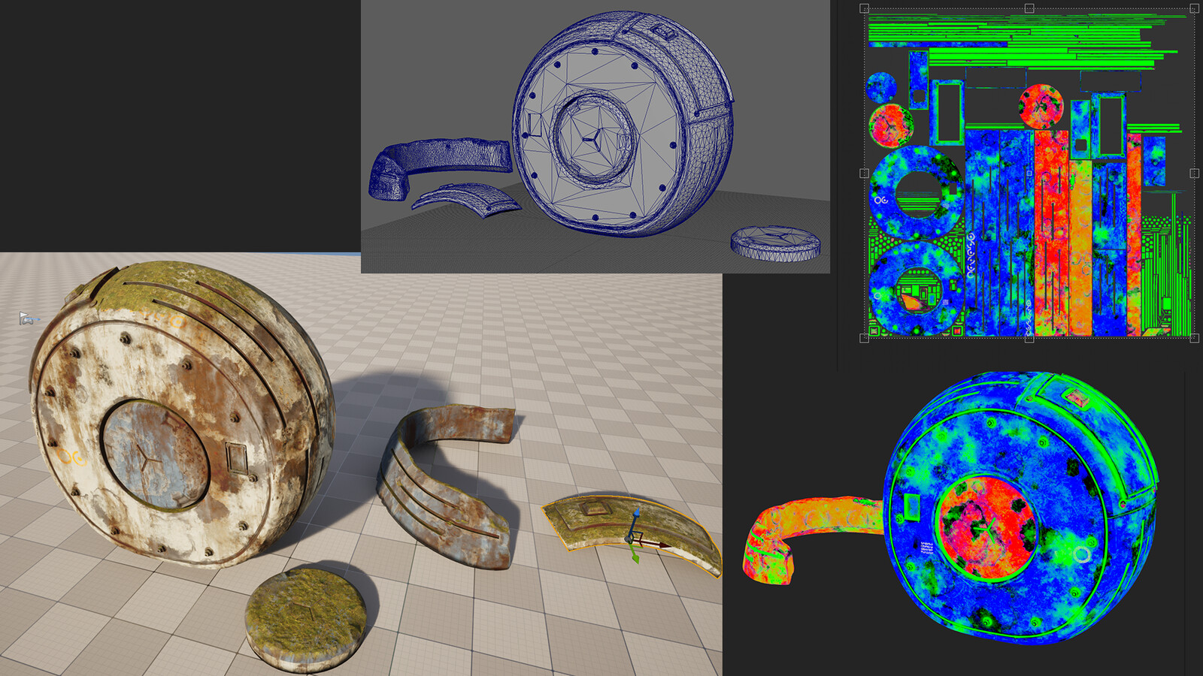Click UV editor left-middle transform handle
The width and height of the screenshot is (1203, 676).
coord(865,173)
